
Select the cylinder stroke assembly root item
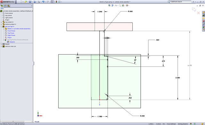click(18, 11)
